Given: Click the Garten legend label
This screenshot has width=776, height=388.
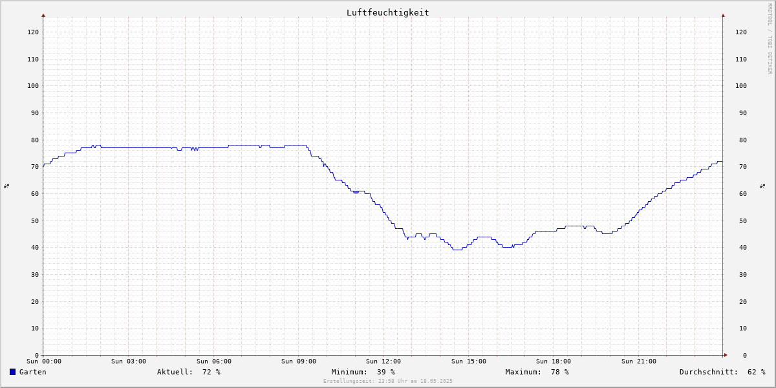Looking at the screenshot, I should click(33, 372).
